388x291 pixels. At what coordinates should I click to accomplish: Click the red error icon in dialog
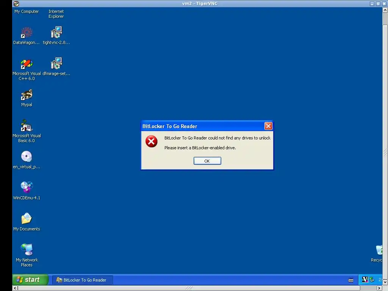point(151,141)
